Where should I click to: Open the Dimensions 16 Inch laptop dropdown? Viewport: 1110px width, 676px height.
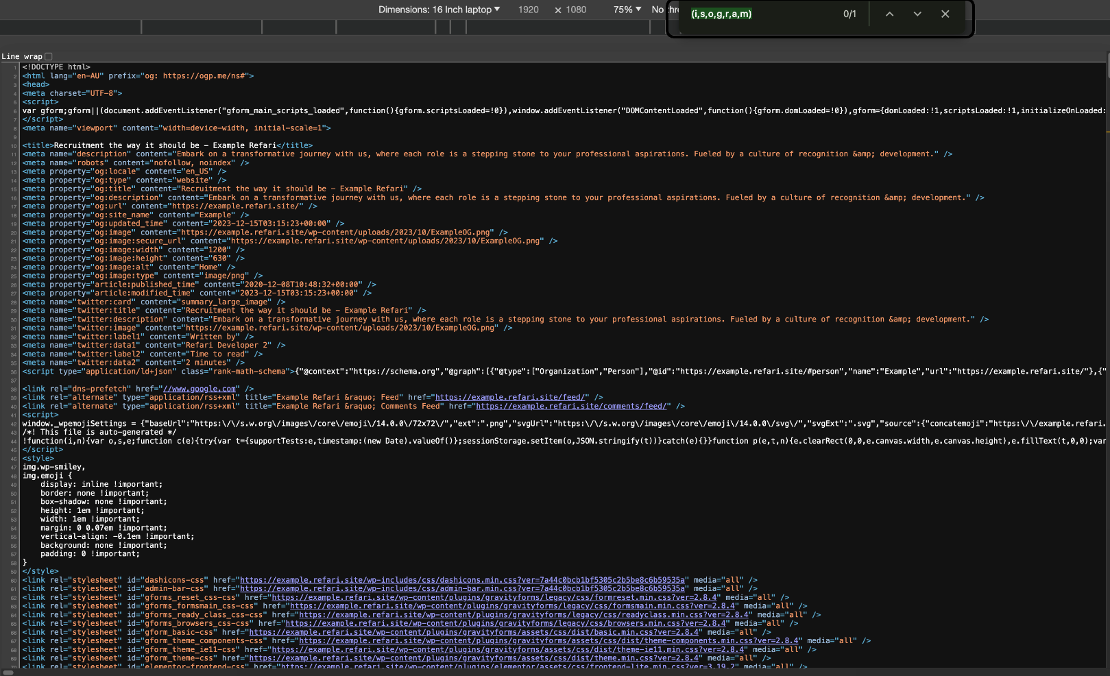pos(439,10)
